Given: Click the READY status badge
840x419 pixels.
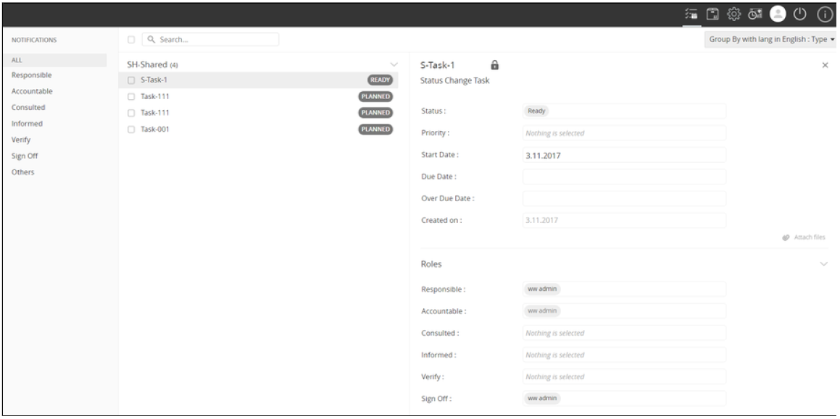Looking at the screenshot, I should [x=380, y=80].
